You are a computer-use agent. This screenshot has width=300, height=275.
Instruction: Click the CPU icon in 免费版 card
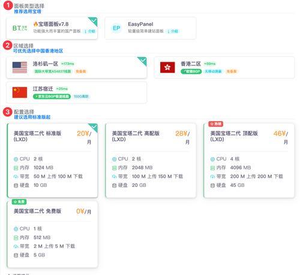coord(16,229)
